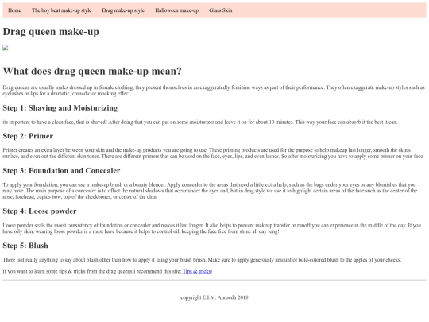This screenshot has height=322, width=429.
Task: Select the Step 1: Shaving and Moisturizing heading
Action: point(60,108)
